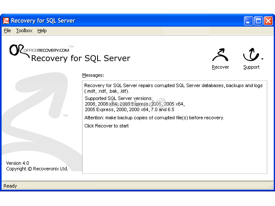Open the Help menu
Viewport: 275px width, 206px height.
pyautogui.click(x=42, y=30)
